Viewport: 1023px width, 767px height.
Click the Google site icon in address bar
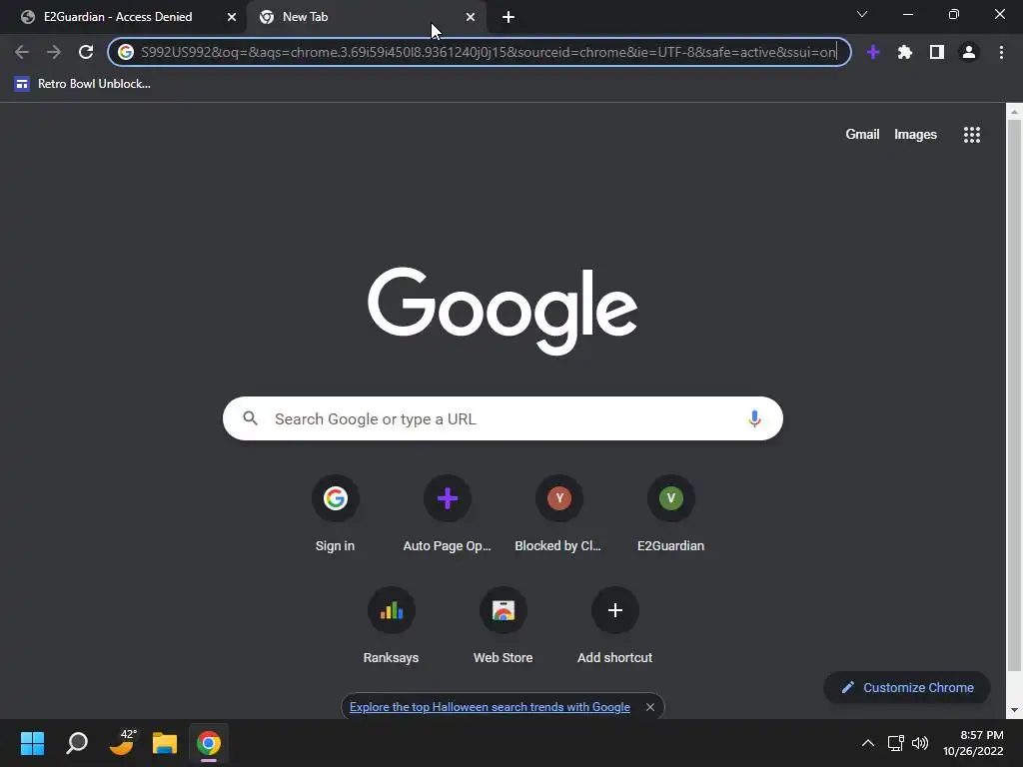[x=126, y=52]
